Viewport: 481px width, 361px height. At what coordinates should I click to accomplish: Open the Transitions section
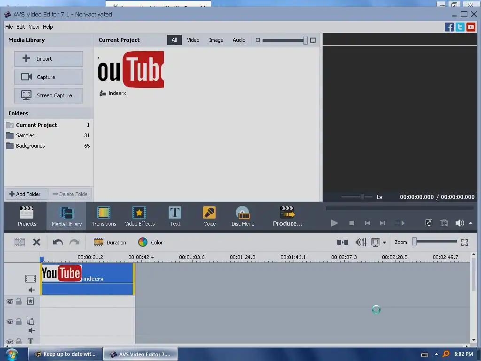[x=104, y=216]
